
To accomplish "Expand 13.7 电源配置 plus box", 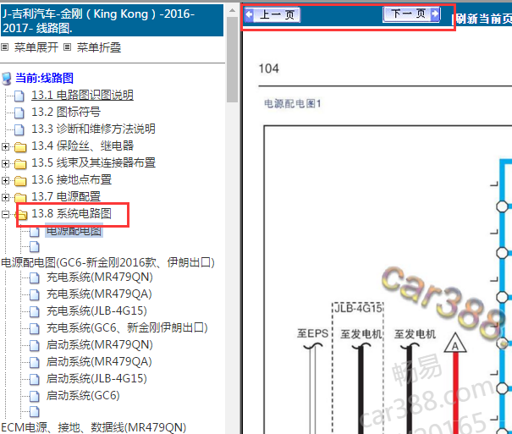I will [5, 197].
